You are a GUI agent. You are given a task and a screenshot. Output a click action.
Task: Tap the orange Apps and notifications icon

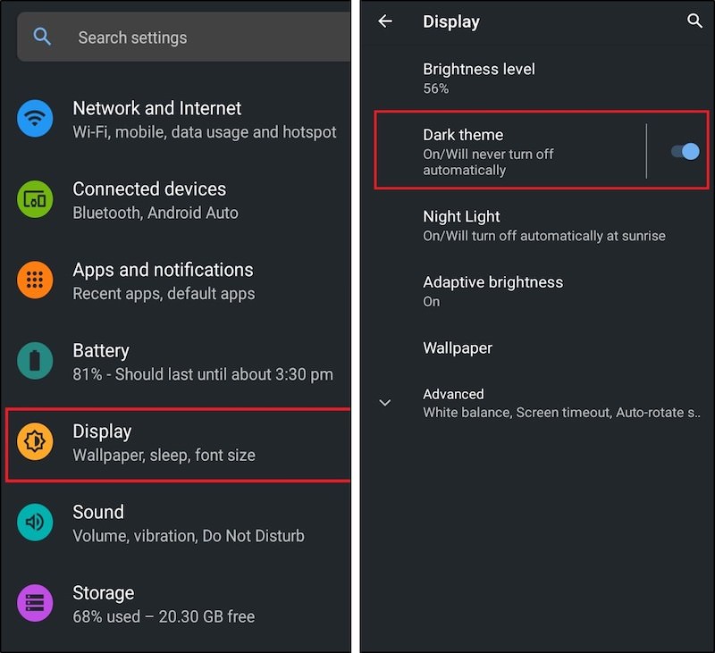click(35, 280)
